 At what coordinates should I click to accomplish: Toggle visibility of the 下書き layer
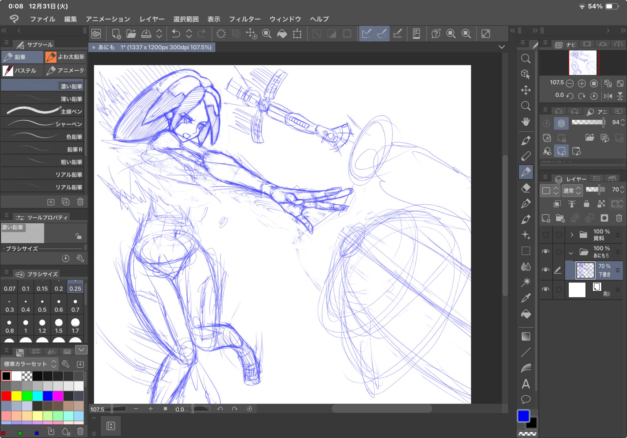coord(545,270)
